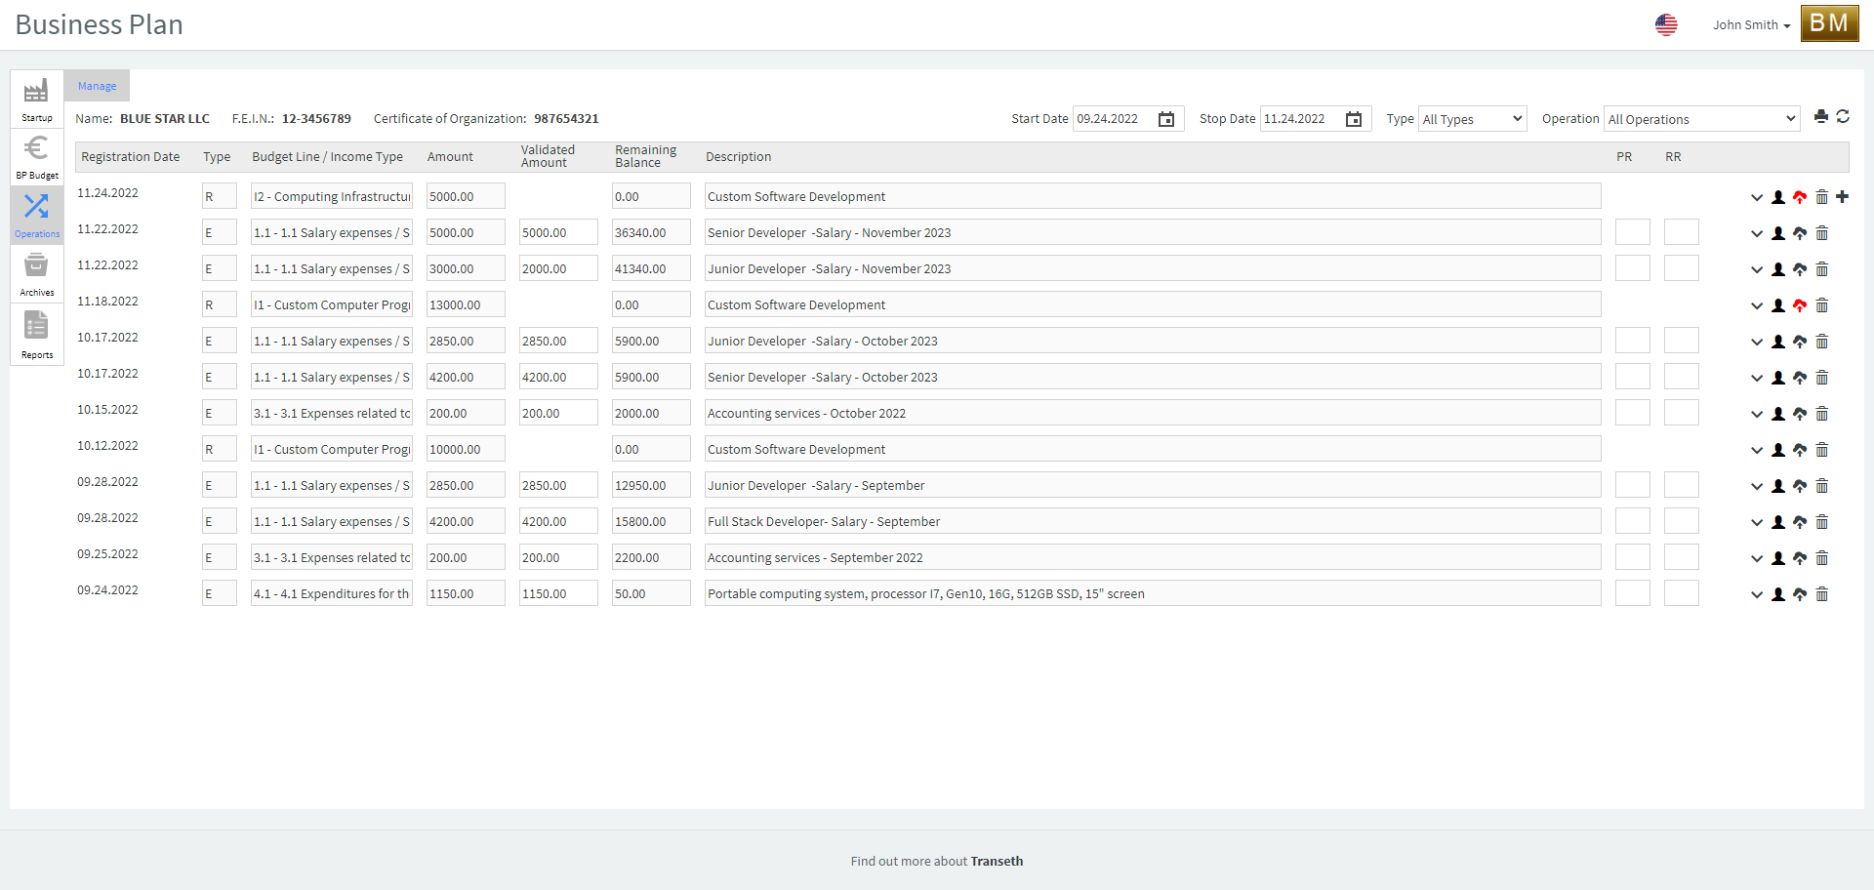Click the 10000.00 amount field
The height and width of the screenshot is (890, 1874).
pos(466,449)
